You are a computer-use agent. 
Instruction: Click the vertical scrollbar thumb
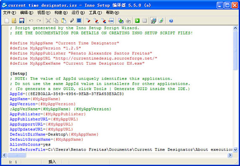click(235, 51)
